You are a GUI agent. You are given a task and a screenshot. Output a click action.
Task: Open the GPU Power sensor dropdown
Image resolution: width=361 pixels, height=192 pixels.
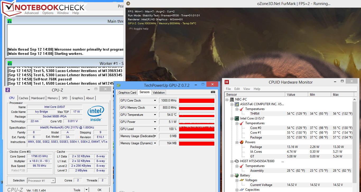(x=155, y=122)
